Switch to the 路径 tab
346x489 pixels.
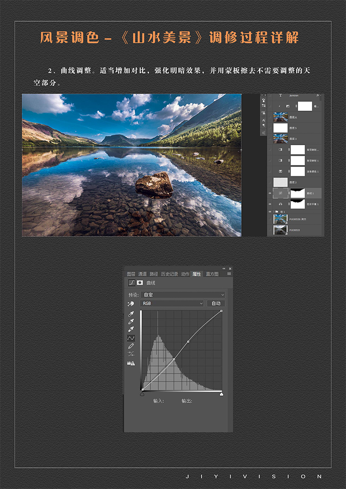(154, 274)
